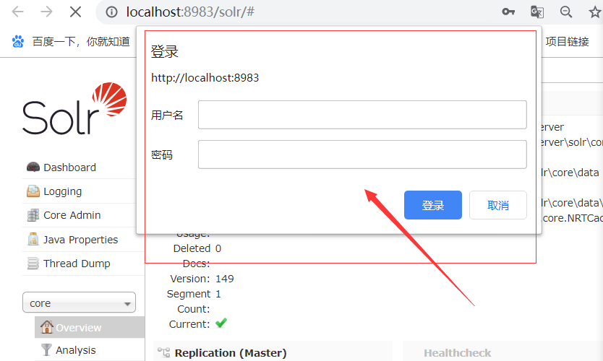603x361 pixels.
Task: Click the translate page icon
Action: pyautogui.click(x=537, y=12)
